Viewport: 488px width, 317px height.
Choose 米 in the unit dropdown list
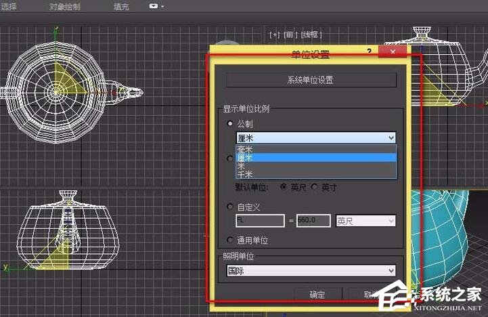pos(241,166)
